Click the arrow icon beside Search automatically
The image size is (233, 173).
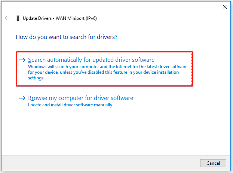(22, 60)
